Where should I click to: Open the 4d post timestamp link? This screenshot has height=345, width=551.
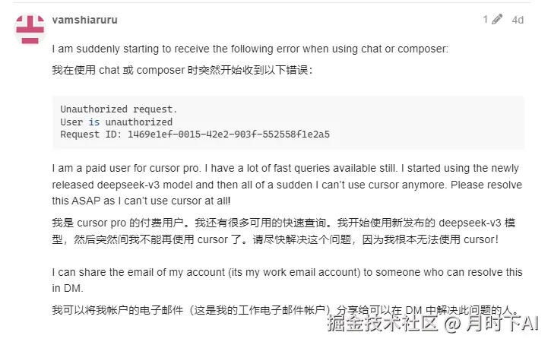[518, 20]
